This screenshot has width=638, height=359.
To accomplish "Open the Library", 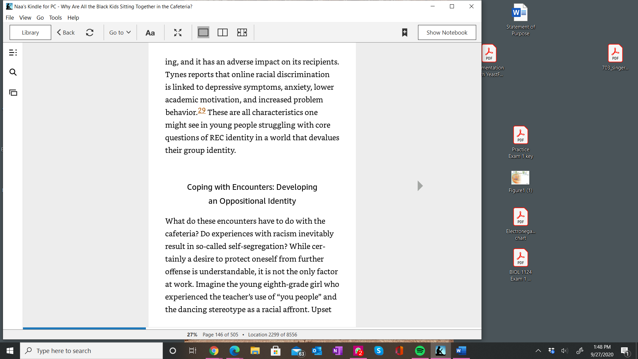I will 30,33.
